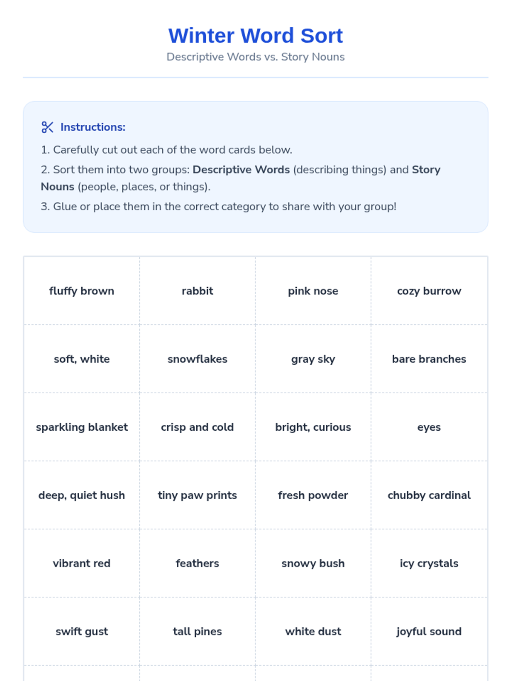Select the 'rabbit' word card

pyautogui.click(x=198, y=291)
